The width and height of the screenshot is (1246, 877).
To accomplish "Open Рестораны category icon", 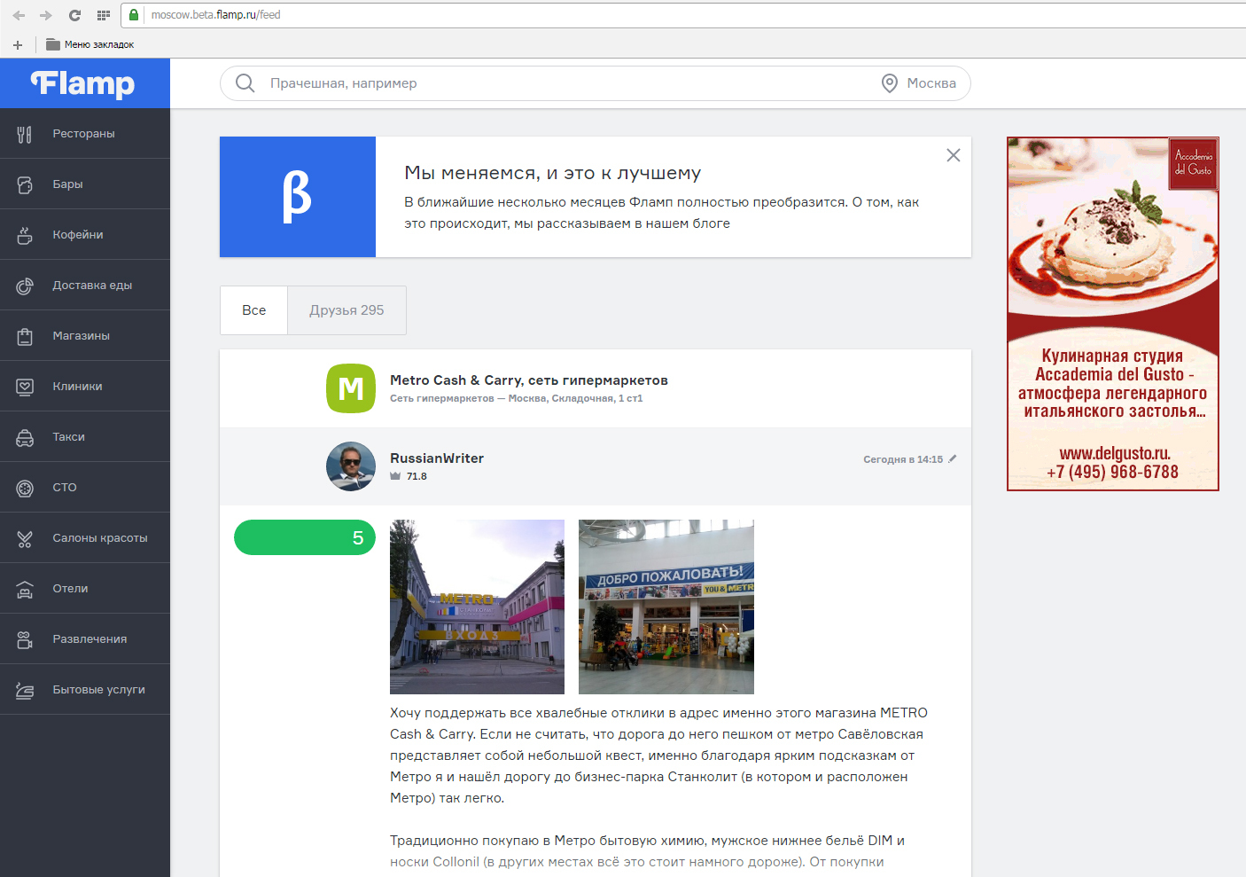I will tap(25, 134).
